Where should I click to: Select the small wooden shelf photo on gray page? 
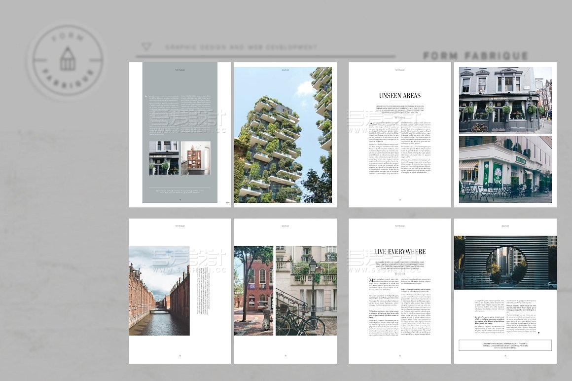tap(195, 158)
